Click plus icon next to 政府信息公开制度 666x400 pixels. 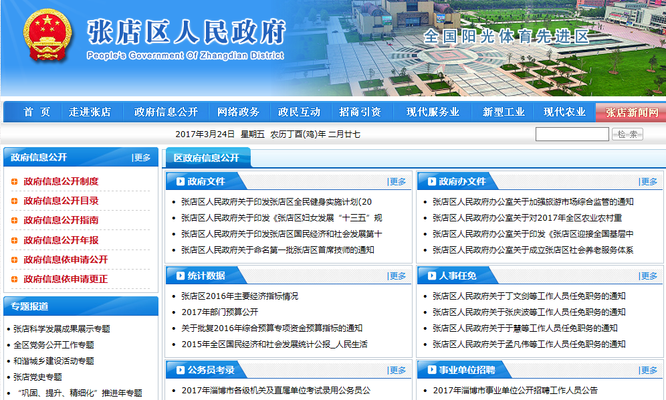(15, 181)
